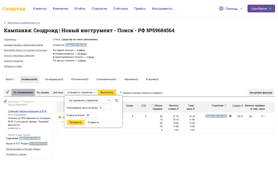Expand the Не применять стратегию dropdown

tap(89, 100)
